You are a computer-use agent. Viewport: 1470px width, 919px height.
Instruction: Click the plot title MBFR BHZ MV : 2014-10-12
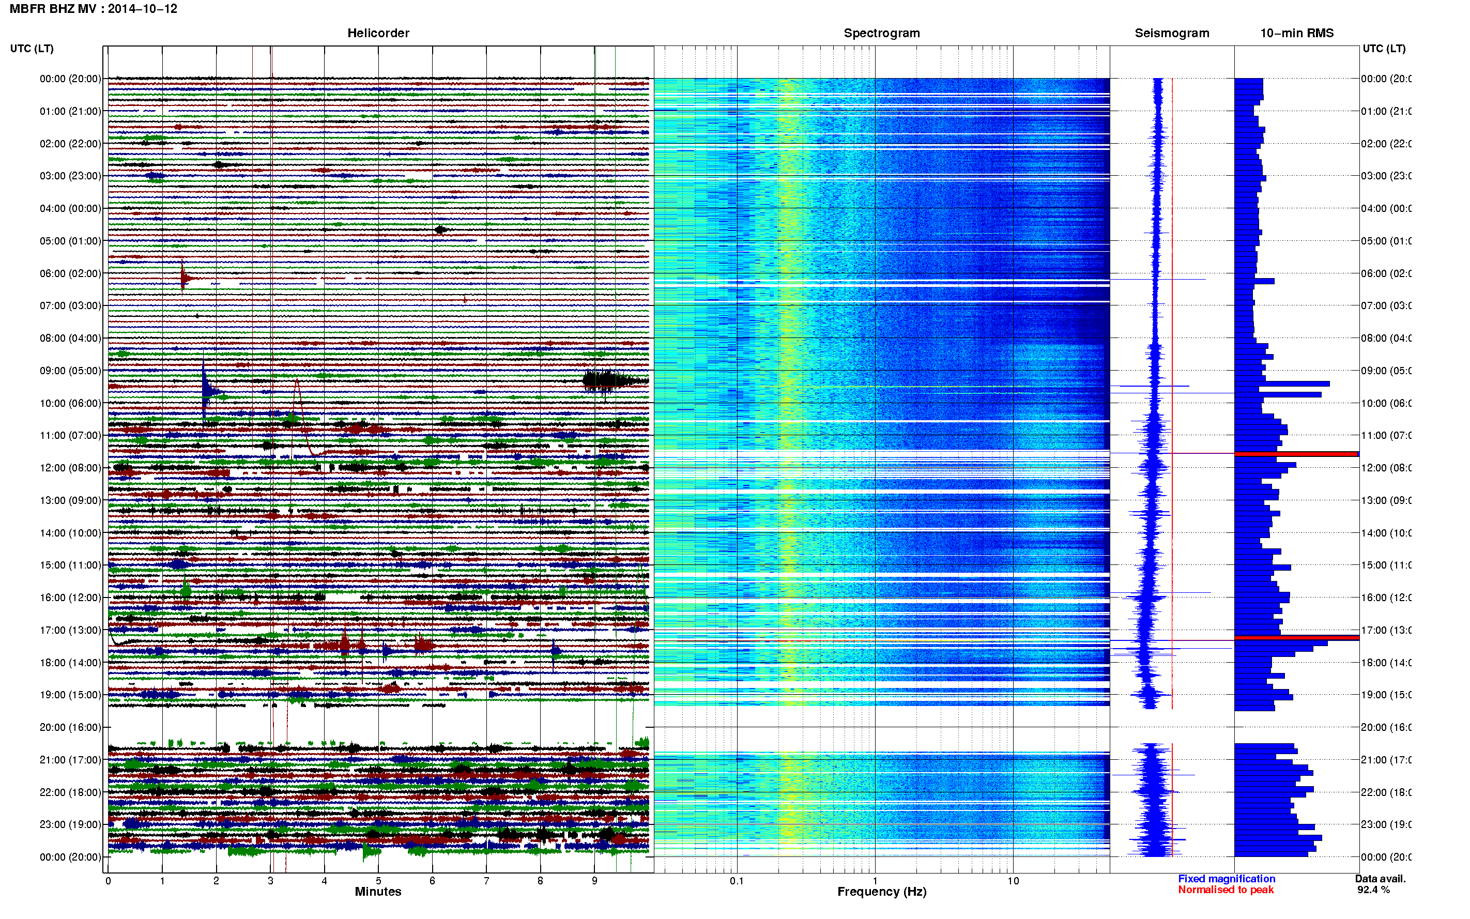pyautogui.click(x=93, y=8)
